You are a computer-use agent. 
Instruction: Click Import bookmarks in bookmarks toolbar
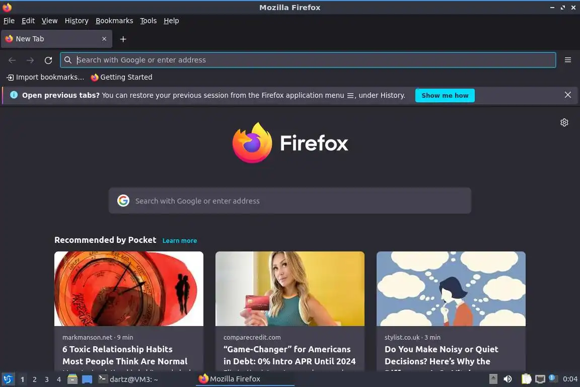45,77
